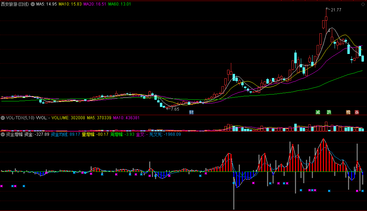The height and width of the screenshot is (211, 367).
Task: Click the 7.65 low price annotation
Action: (175, 109)
